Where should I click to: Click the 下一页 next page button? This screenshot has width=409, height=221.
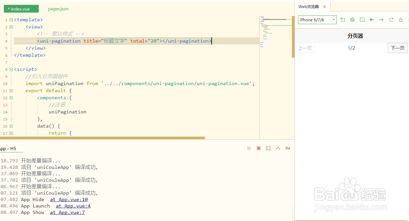[x=397, y=48]
